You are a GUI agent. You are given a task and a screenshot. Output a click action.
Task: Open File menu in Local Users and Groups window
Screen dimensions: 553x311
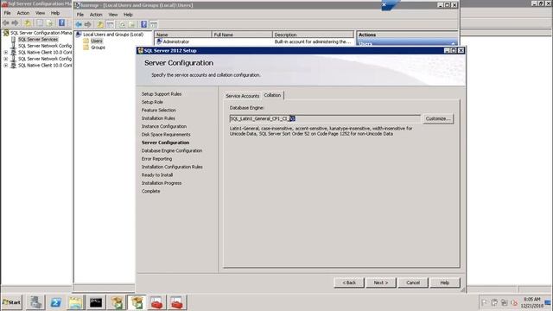(80, 15)
